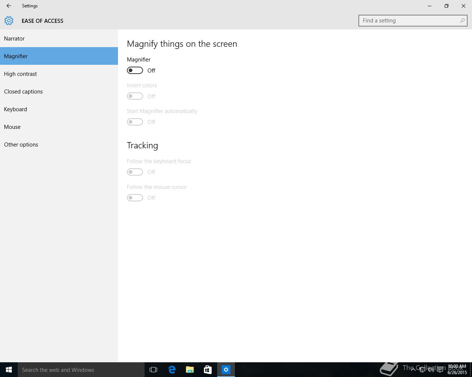Image resolution: width=472 pixels, height=377 pixels.
Task: Open the volume control in system tray
Action: pyautogui.click(x=431, y=370)
